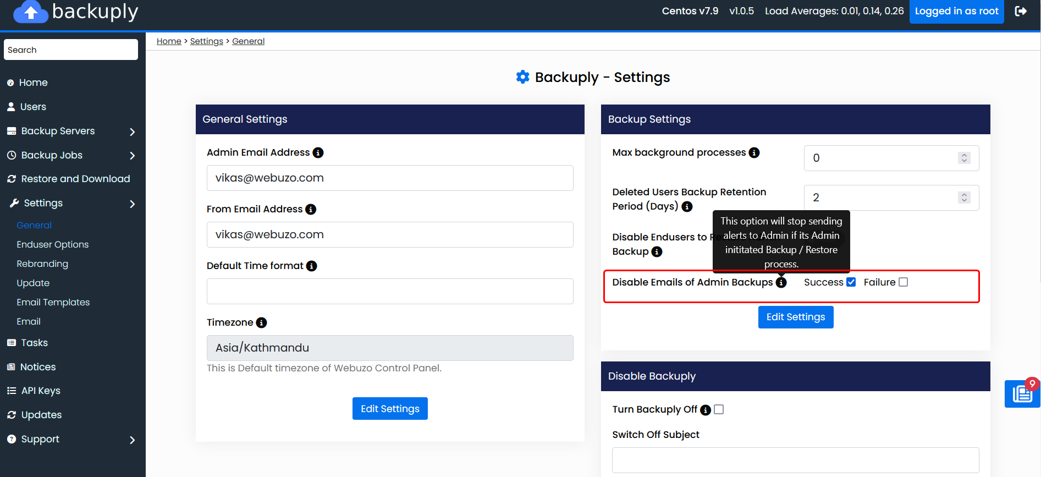Click the Backuply cloud logo icon
The image size is (1041, 477).
click(x=31, y=12)
